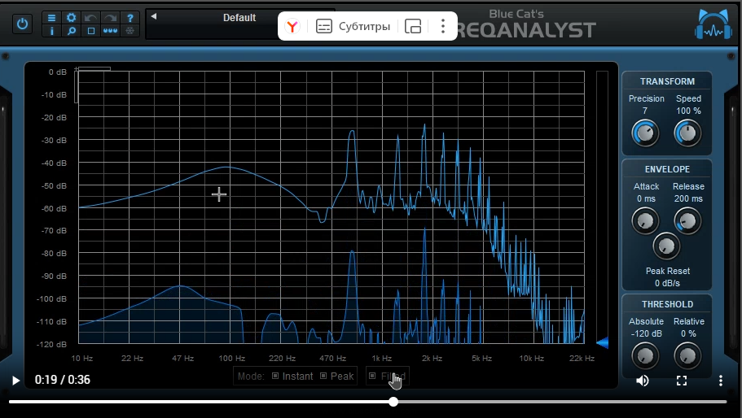Adjust the Precision knob
The image size is (742, 418).
(645, 133)
